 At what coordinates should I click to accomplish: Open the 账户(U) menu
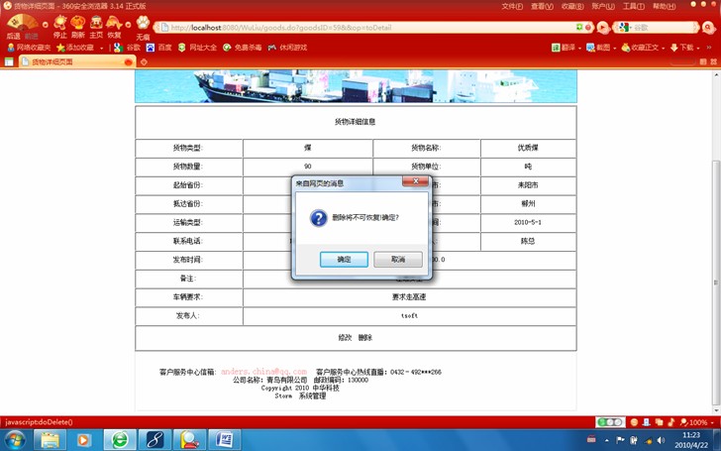(603, 6)
